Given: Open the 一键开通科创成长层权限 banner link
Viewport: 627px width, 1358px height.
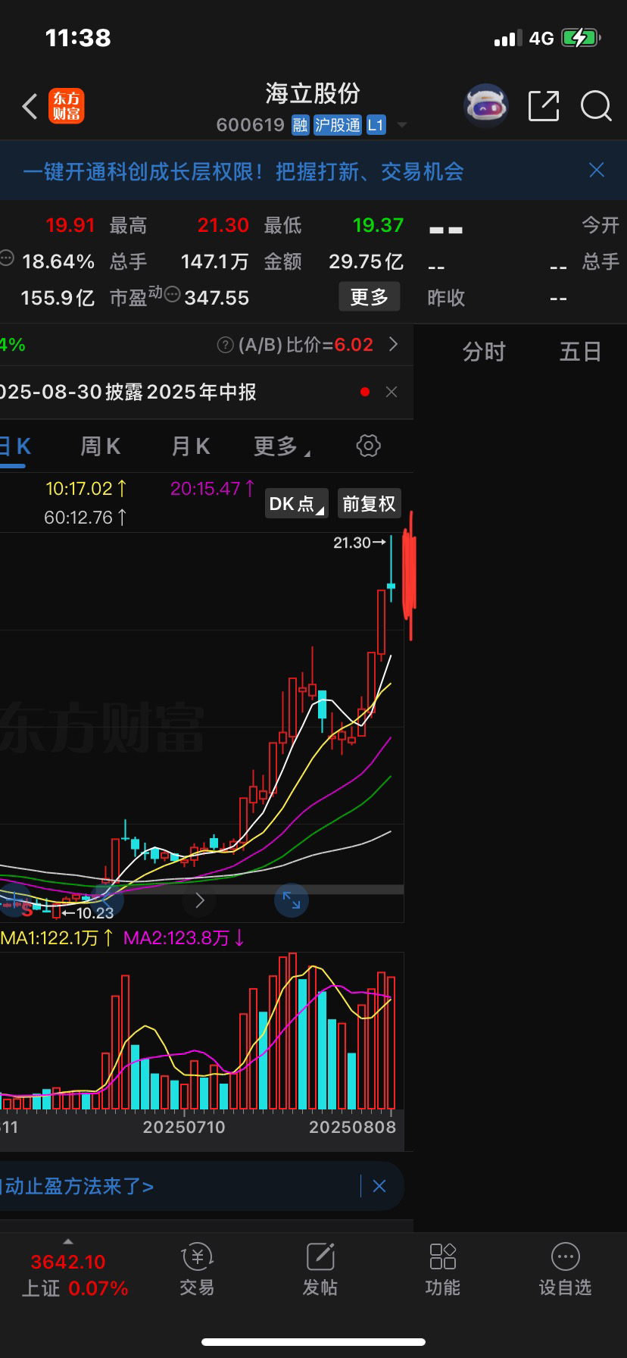Looking at the screenshot, I should 243,171.
